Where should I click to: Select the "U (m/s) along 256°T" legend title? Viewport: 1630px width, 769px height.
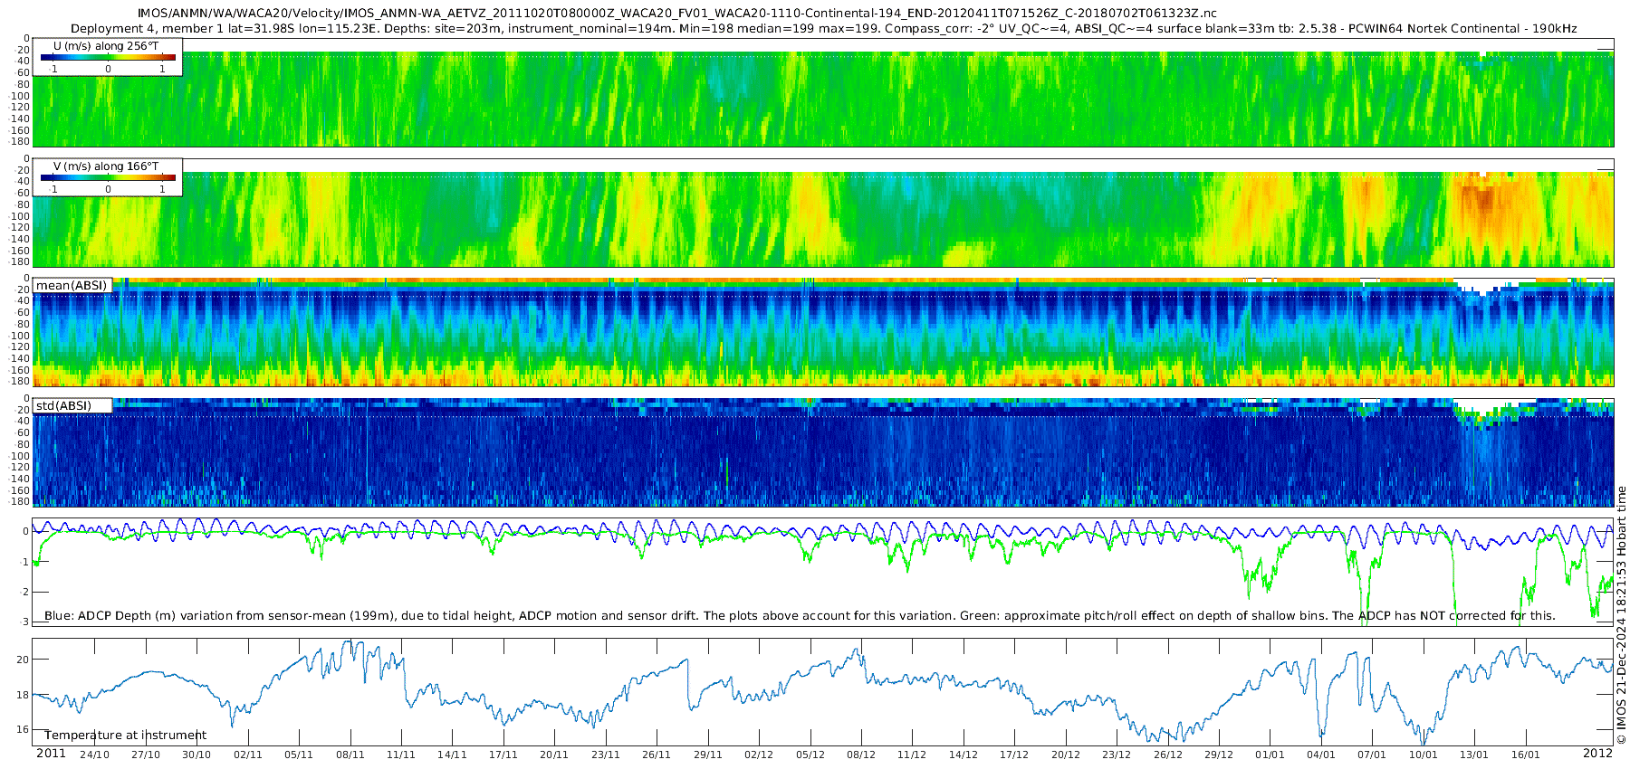pyautogui.click(x=106, y=45)
